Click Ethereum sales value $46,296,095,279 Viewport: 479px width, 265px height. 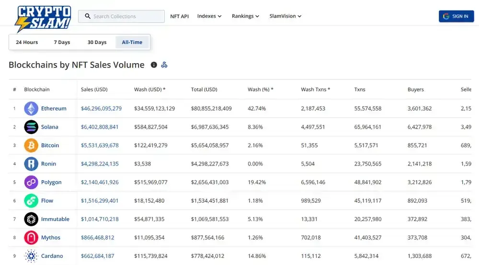(101, 109)
